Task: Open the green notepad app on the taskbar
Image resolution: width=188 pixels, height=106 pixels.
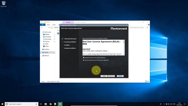Action: pos(55,104)
